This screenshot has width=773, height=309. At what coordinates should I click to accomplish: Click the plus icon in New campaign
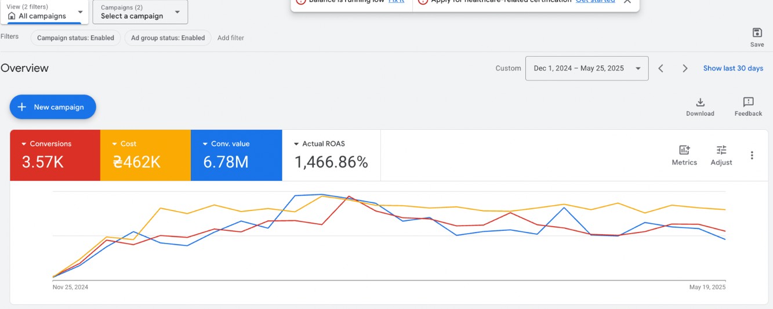tap(22, 107)
